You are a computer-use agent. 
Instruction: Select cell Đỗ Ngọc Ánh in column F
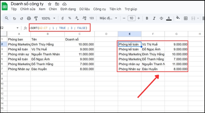153,49
